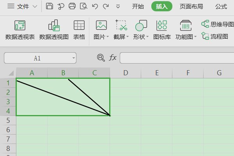Insert a 流程图
Screen dimensions: 234x156
215,36
